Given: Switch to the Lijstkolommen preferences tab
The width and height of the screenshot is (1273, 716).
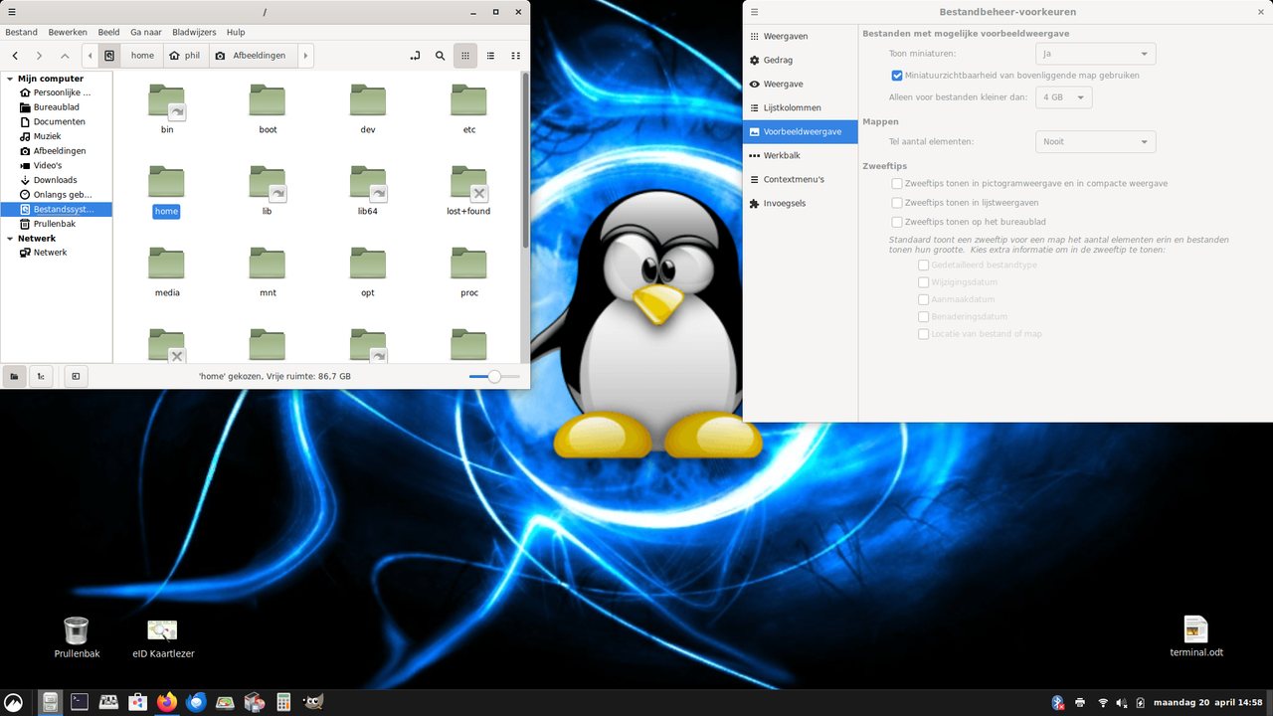Looking at the screenshot, I should 801,107.
